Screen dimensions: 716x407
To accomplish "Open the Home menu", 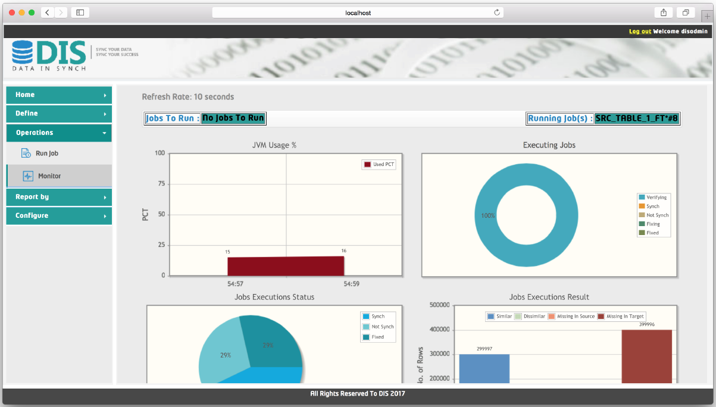I will 59,95.
